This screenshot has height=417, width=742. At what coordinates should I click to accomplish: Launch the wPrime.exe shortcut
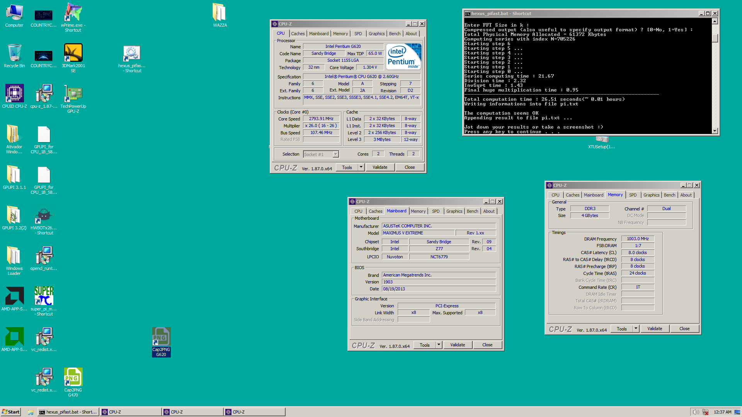(x=73, y=17)
